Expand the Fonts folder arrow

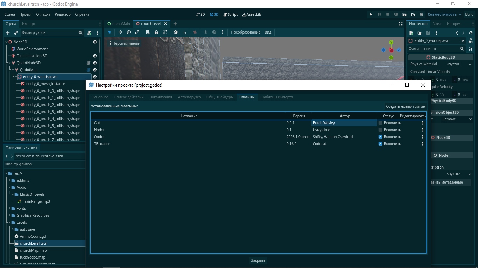click(9, 208)
